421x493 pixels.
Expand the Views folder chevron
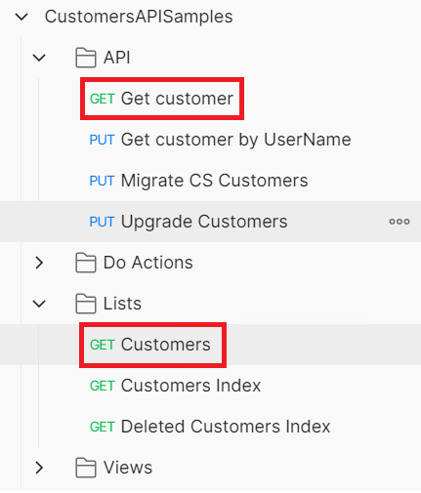tap(39, 468)
